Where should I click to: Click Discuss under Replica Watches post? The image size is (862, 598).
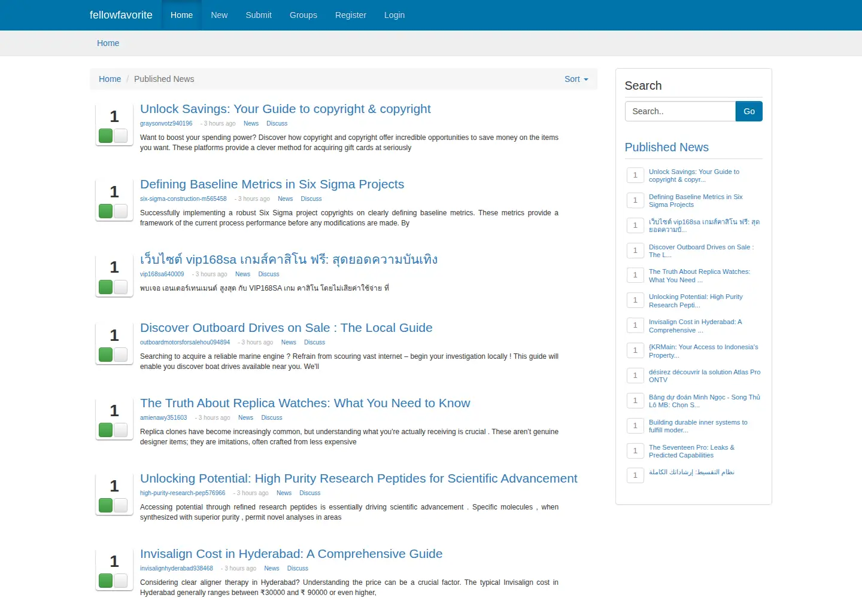(272, 418)
